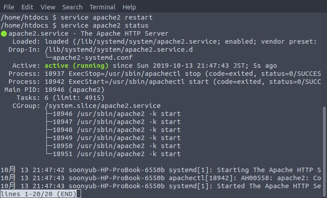The image size is (327, 198).
Task: Open the Edit menu
Action: 27,7
